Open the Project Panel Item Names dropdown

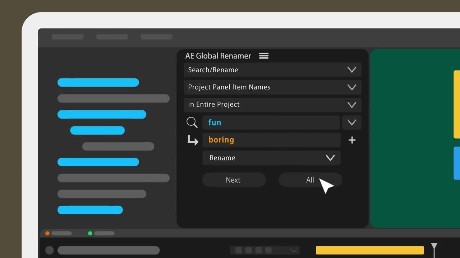[x=351, y=87]
